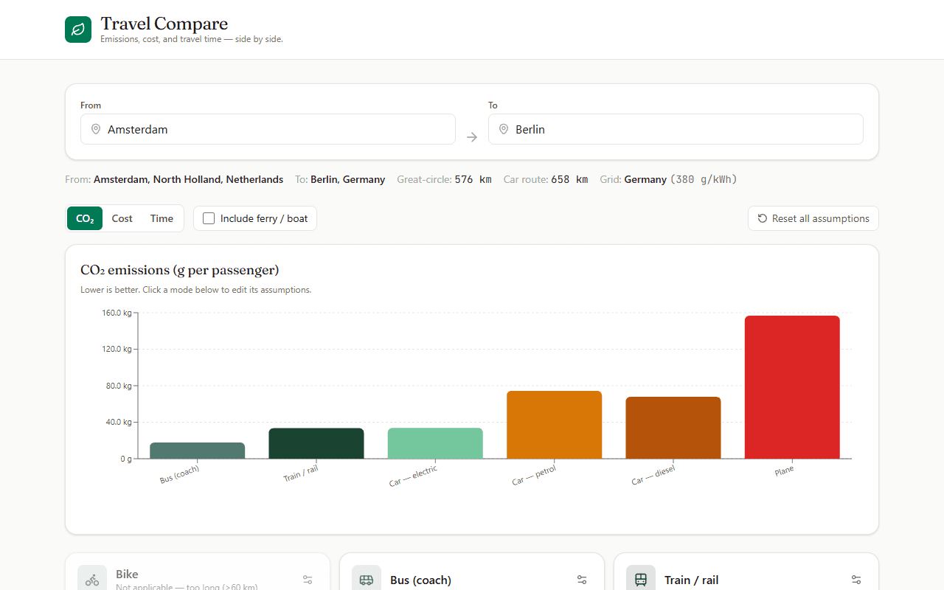This screenshot has height=590, width=944.
Task: Click the location pin in From field
Action: click(95, 129)
